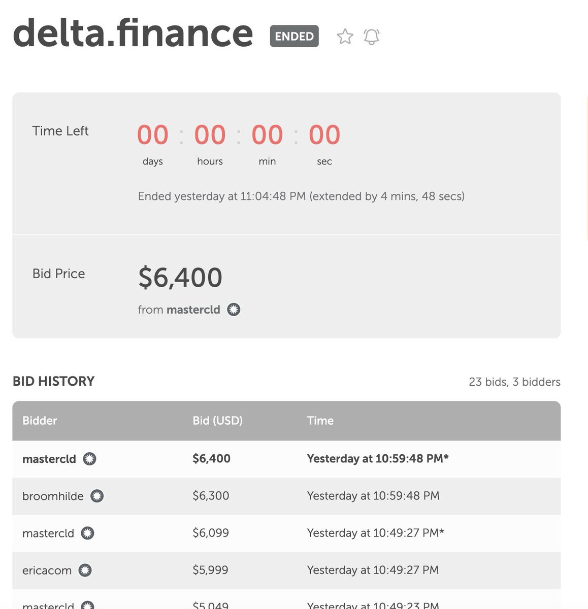Click the Bidder column header
Image resolution: width=588 pixels, height=609 pixels.
(x=40, y=421)
